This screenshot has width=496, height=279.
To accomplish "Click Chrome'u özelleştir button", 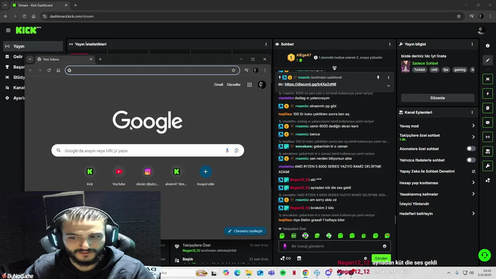I will click(x=245, y=231).
